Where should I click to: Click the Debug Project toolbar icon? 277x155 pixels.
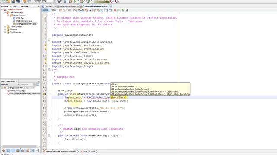81,1
